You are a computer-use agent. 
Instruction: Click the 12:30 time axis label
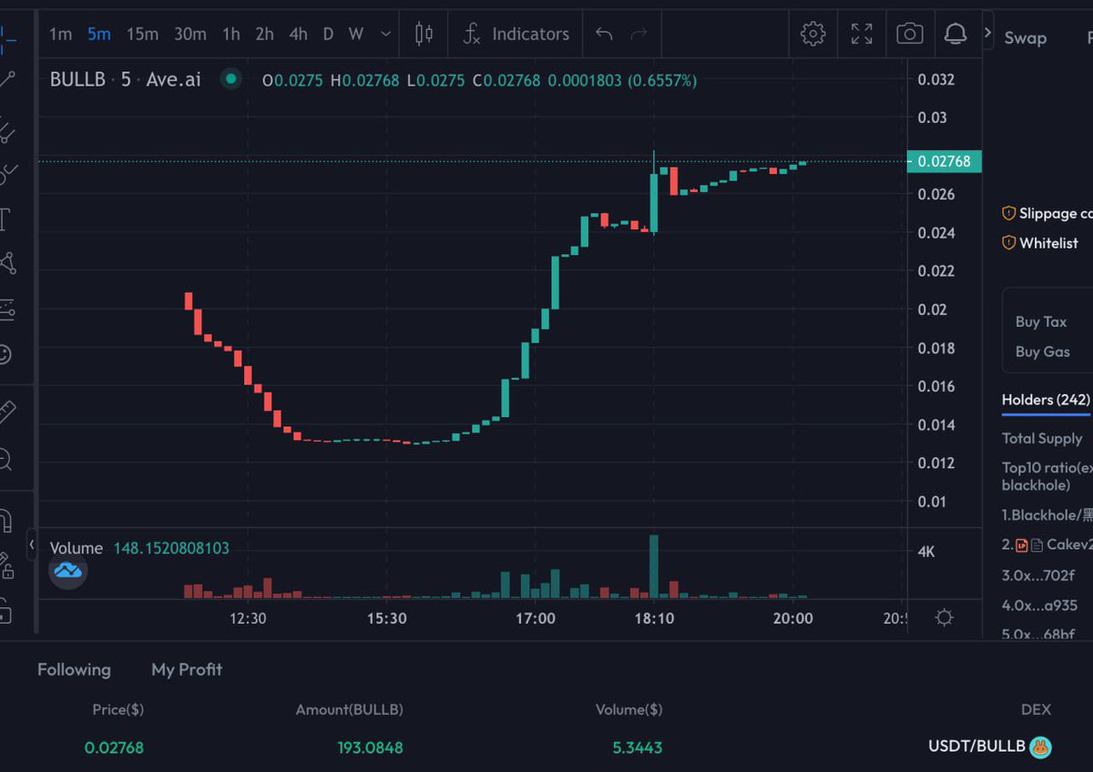[x=248, y=618]
